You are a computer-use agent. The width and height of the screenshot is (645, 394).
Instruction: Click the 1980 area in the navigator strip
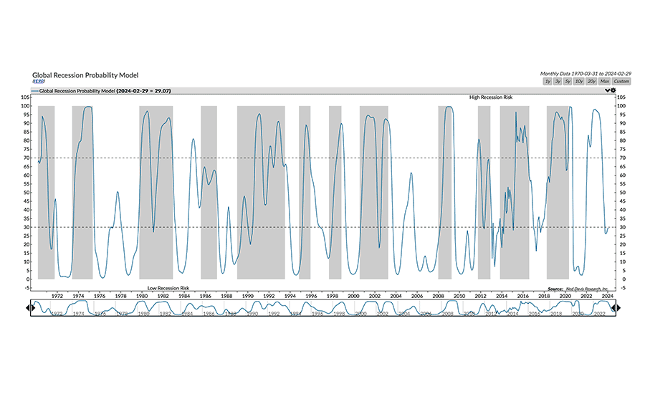click(143, 313)
